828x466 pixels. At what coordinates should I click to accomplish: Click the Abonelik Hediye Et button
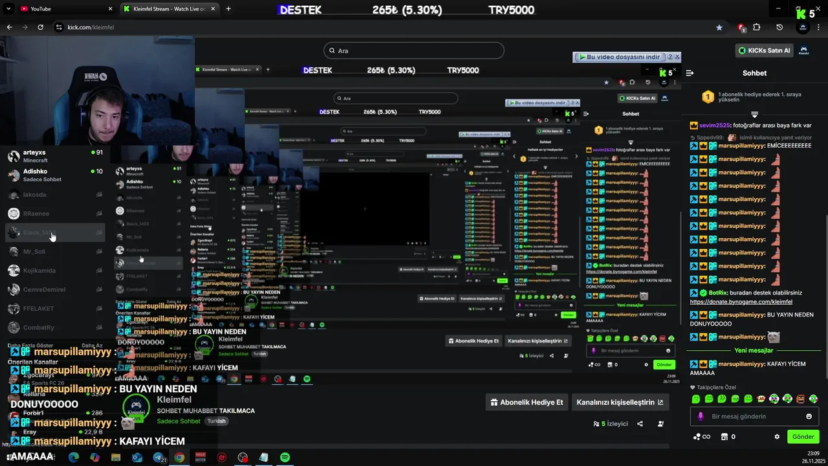[x=527, y=402]
